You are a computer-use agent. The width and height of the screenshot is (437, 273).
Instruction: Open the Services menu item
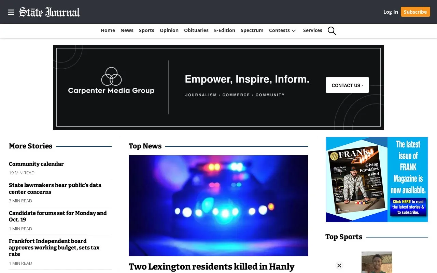click(313, 30)
